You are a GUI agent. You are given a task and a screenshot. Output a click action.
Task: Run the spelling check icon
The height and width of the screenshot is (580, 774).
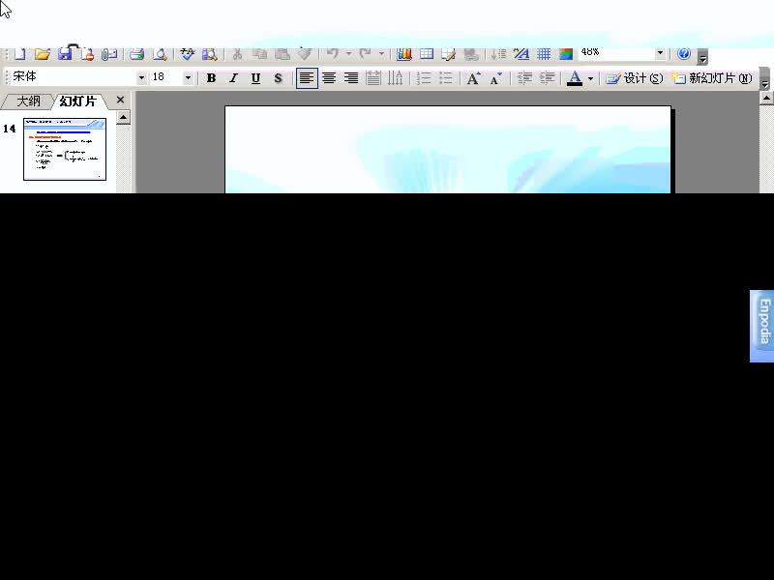tap(187, 54)
